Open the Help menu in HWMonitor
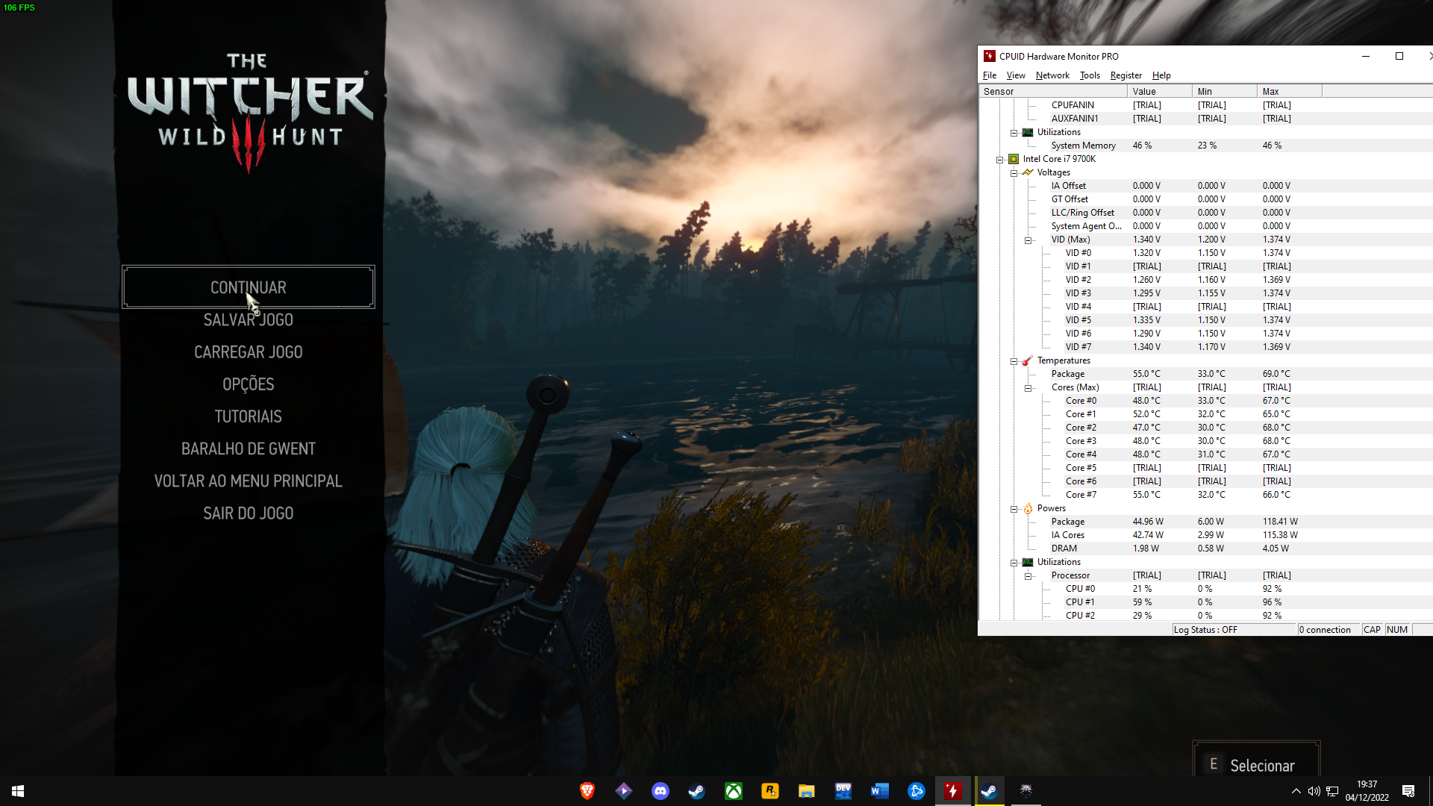The width and height of the screenshot is (1433, 806). [1161, 75]
